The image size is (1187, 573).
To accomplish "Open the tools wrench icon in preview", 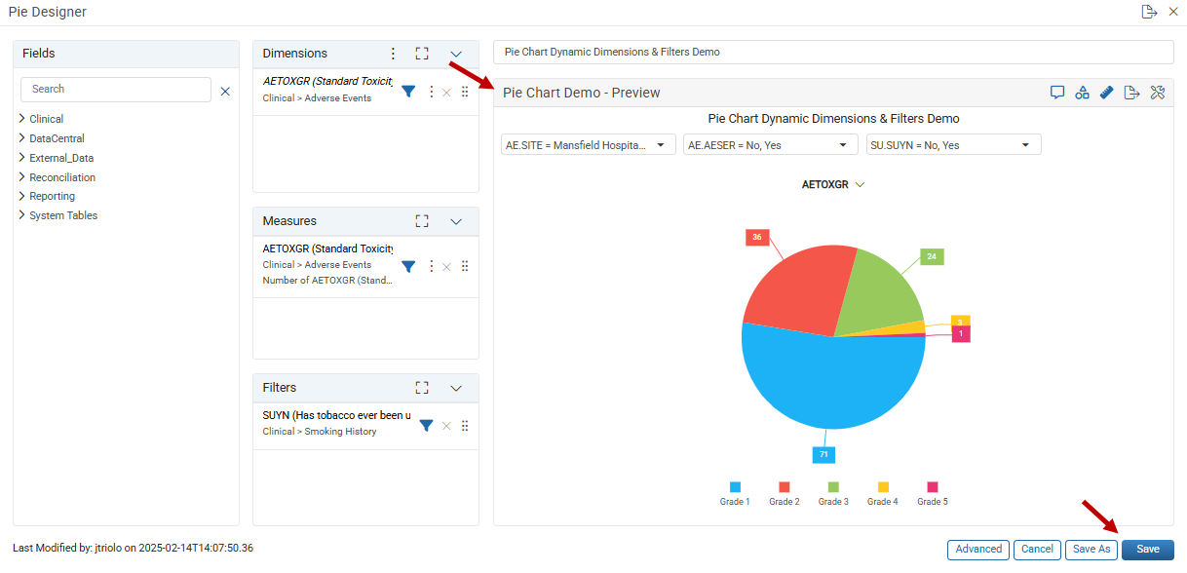I will (1158, 93).
